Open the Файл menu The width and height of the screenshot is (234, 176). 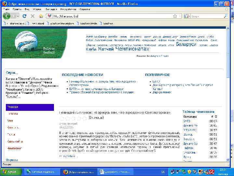click(x=6, y=9)
